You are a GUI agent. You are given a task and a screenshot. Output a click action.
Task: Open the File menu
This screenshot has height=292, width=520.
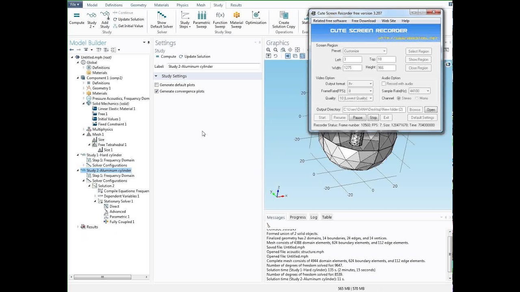tap(75, 4)
